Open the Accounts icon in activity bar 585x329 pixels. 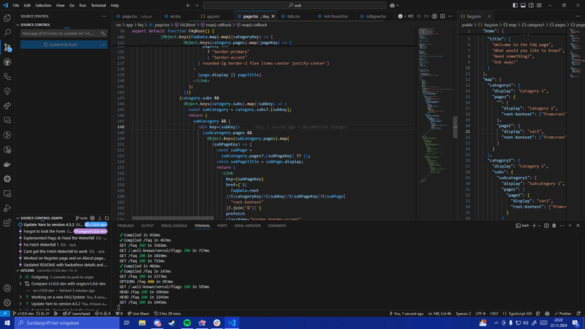click(7, 288)
